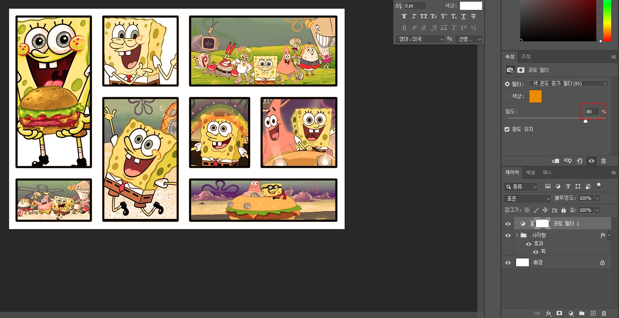The width and height of the screenshot is (619, 318).
Task: Click the white text 색상 swatch
Action: 471,6
